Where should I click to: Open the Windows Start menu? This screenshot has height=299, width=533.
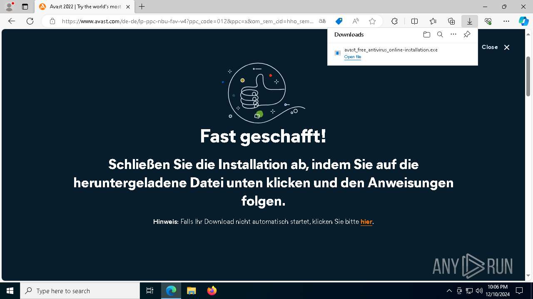[10, 291]
